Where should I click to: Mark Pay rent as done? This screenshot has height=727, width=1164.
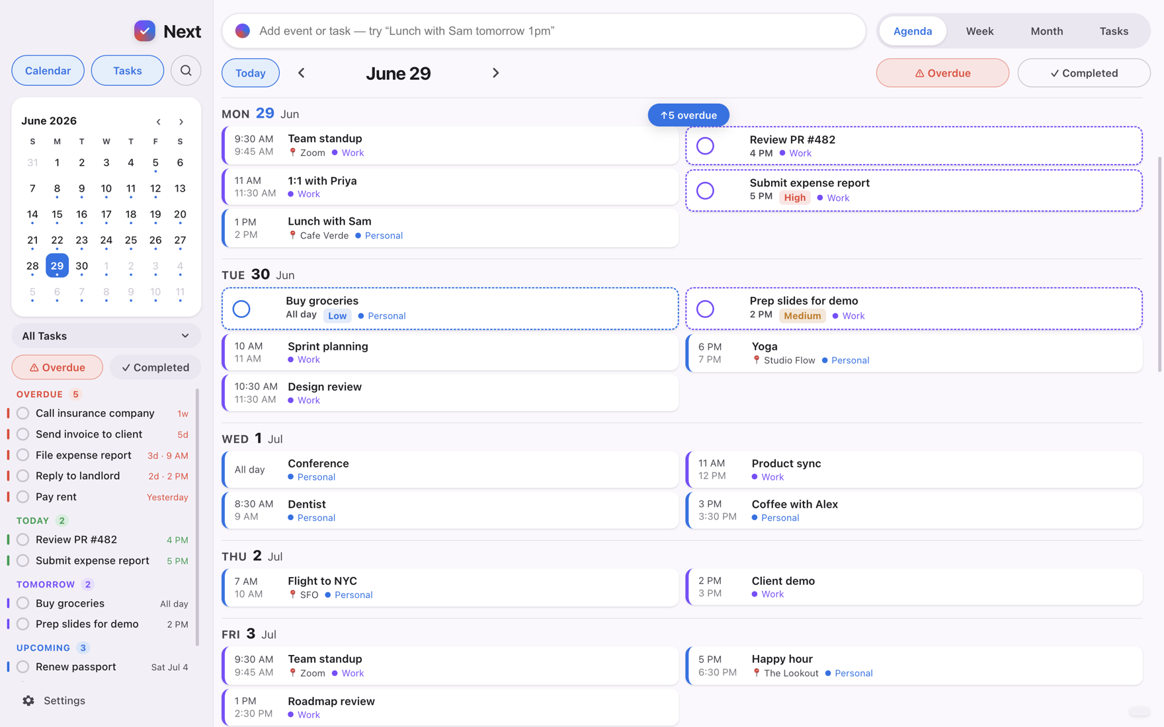tap(23, 497)
